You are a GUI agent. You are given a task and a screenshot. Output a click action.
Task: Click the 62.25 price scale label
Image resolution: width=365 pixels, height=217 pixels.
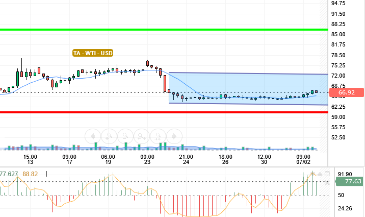(338, 107)
